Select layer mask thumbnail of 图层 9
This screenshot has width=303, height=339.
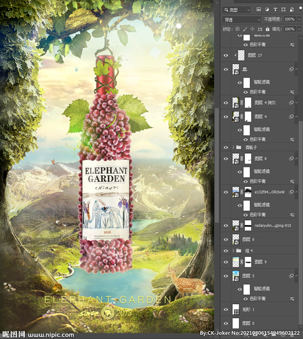coord(248,262)
